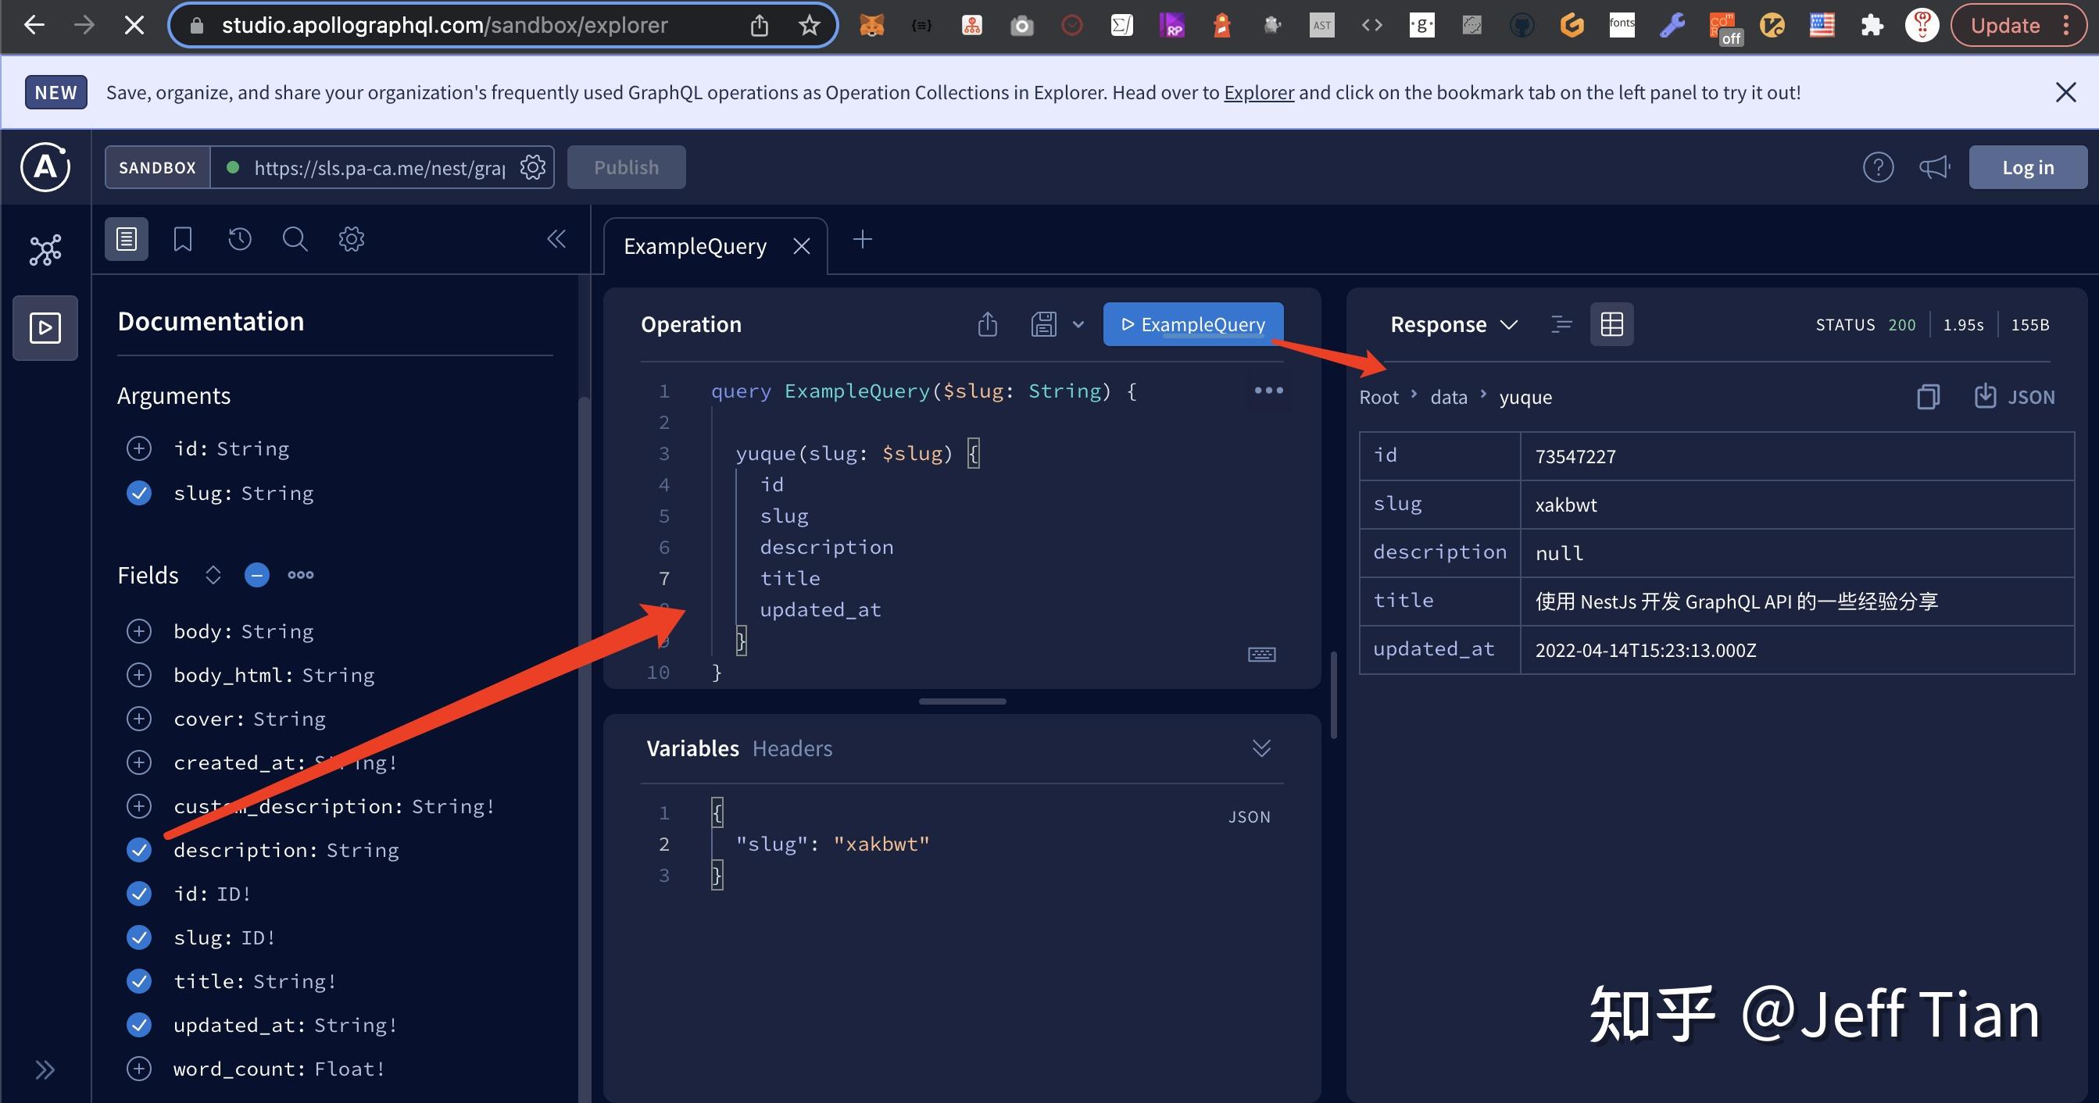
Task: Collapse the Variables panel chevron
Action: point(1261,748)
